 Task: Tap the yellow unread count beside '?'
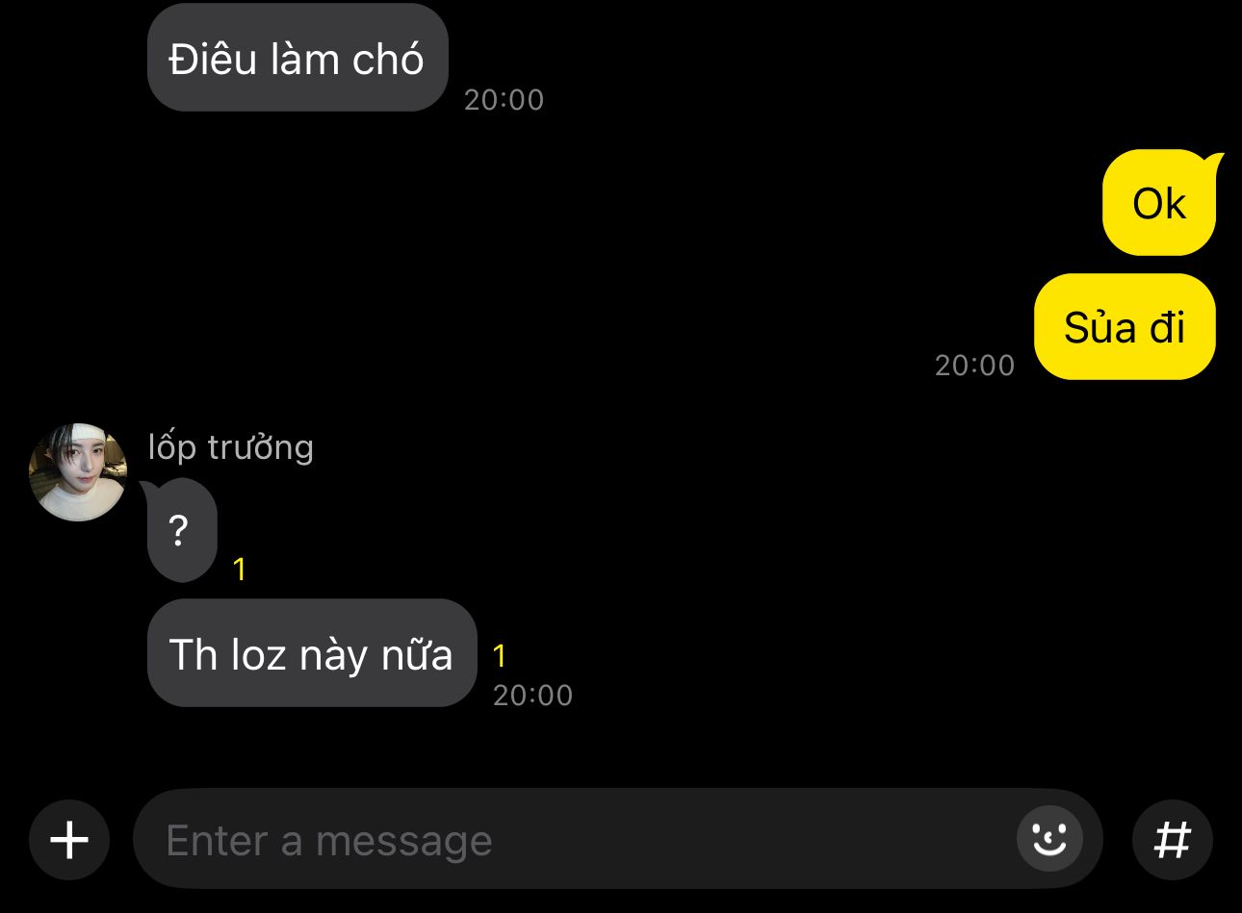click(240, 570)
